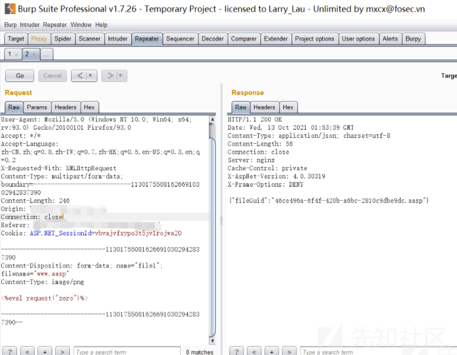Viewport: 457px width, 355px height.
Task: Switch to the Intruder tool tab
Action: pyautogui.click(x=118, y=39)
